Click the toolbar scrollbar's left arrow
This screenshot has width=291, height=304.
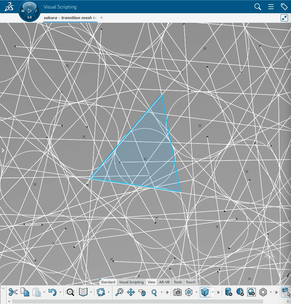(x=9, y=301)
